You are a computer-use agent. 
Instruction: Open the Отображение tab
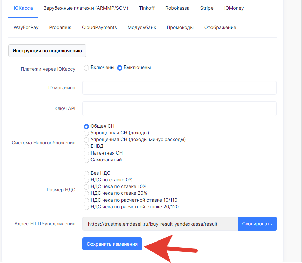pos(220,28)
